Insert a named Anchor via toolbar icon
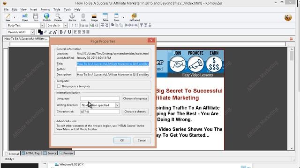The image size is (300, 168). pyautogui.click(x=72, y=17)
